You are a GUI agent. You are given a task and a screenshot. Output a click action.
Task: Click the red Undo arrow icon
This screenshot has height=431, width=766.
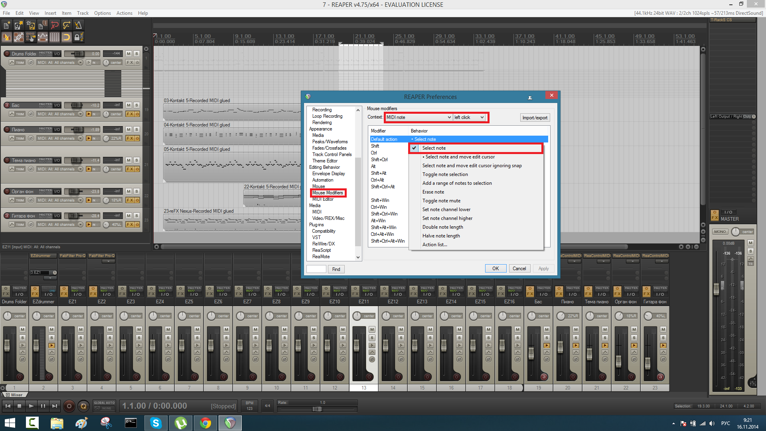pyautogui.click(x=55, y=26)
